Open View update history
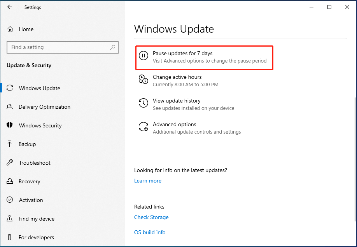 (x=186, y=104)
